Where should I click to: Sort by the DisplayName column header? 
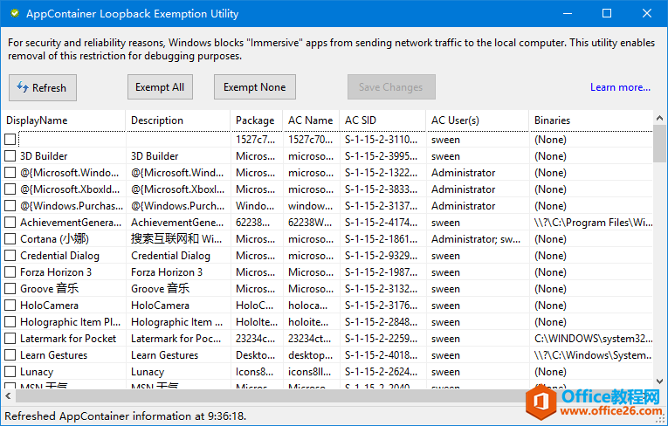point(63,120)
